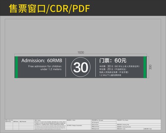
Task: Select the Design Corporation cell
Action: tap(79, 127)
